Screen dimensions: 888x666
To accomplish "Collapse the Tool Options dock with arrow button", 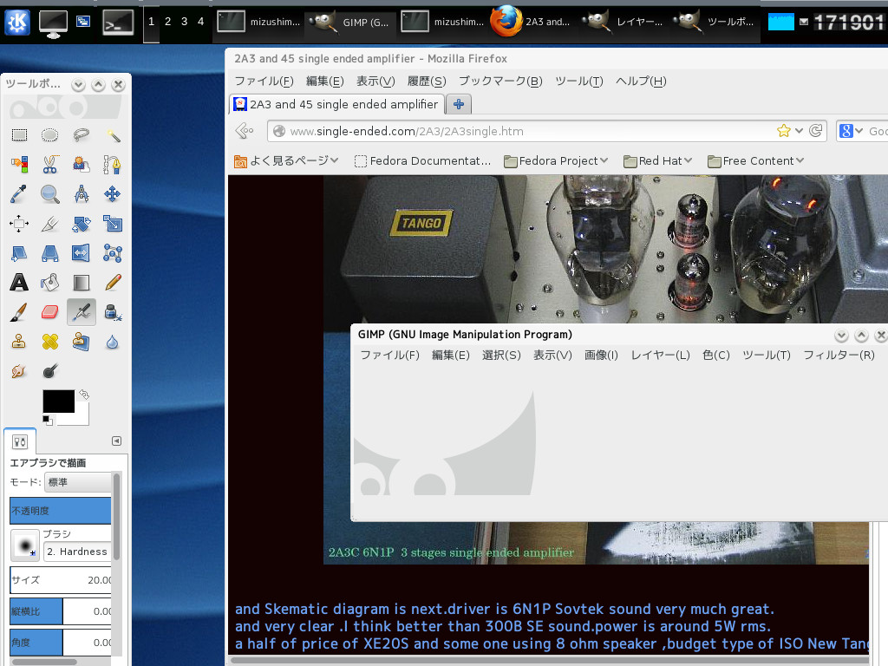I will point(116,441).
